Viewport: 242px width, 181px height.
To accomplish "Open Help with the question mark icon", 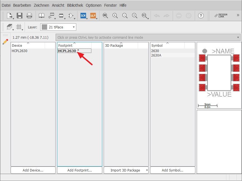I will (x=201, y=16).
